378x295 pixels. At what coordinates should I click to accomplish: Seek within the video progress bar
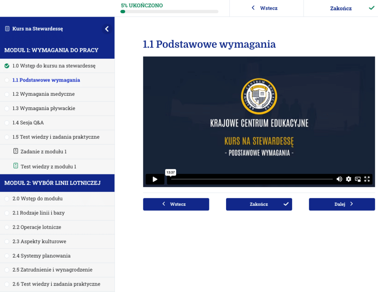252,179
